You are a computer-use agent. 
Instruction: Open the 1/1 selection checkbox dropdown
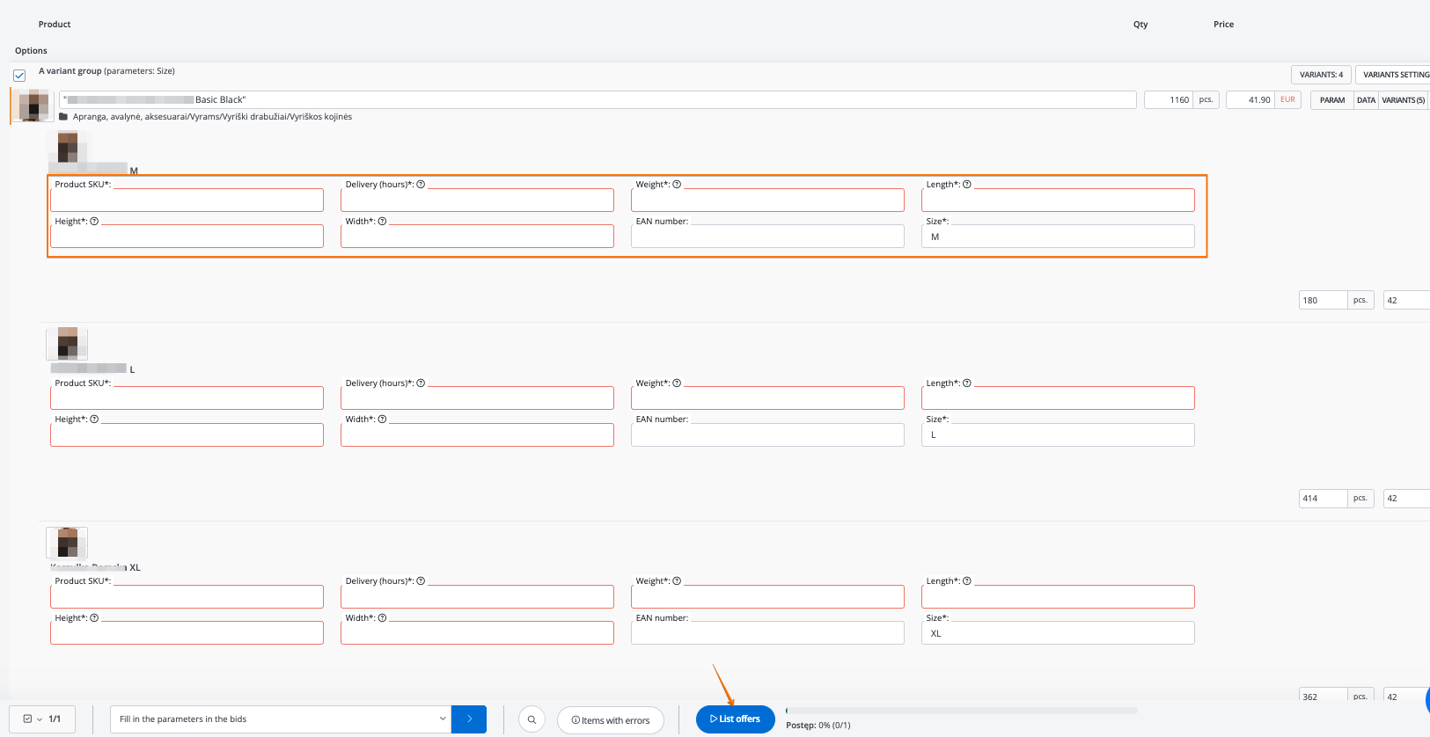33,719
